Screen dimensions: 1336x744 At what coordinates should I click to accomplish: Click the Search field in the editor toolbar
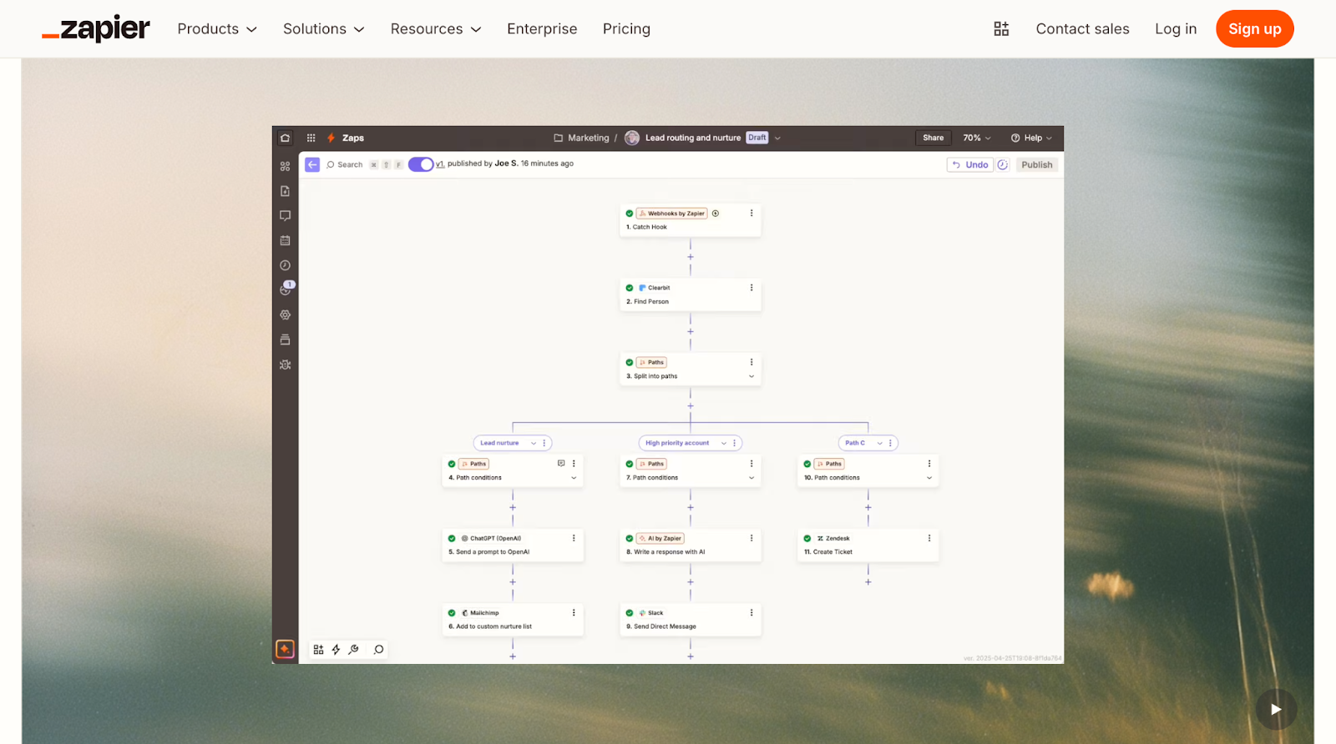365,164
